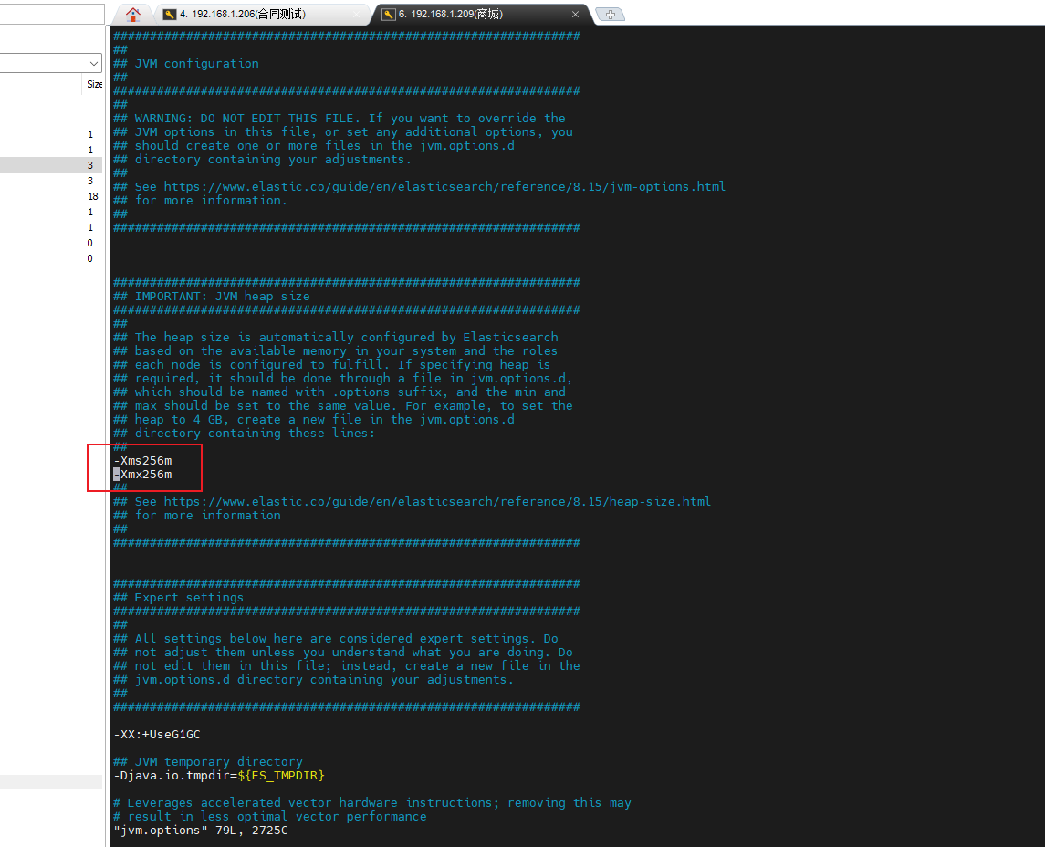Select the 192.168.1.209 session tab
Viewport: 1045px width, 847px height.
483,14
